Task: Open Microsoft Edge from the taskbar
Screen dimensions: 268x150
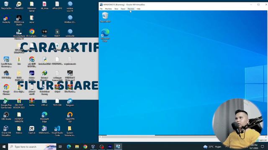Action: (69, 147)
